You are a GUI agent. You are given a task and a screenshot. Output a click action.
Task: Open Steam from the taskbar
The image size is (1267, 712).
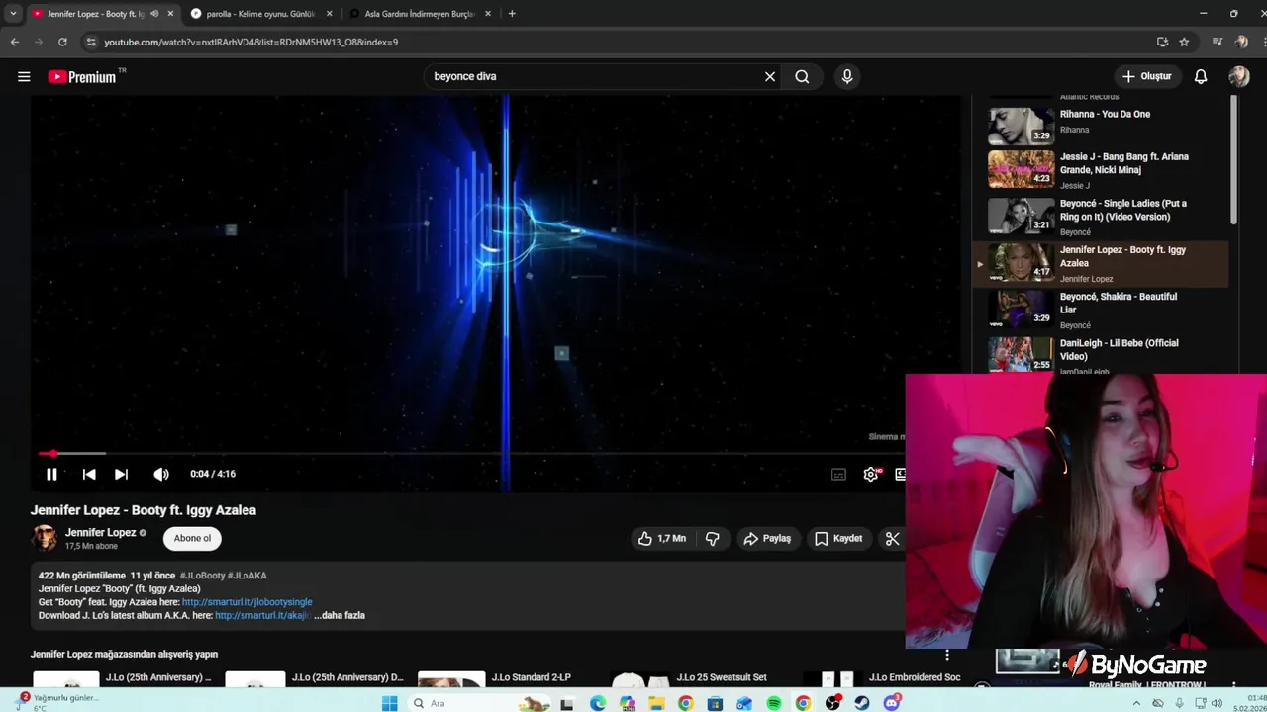(862, 703)
